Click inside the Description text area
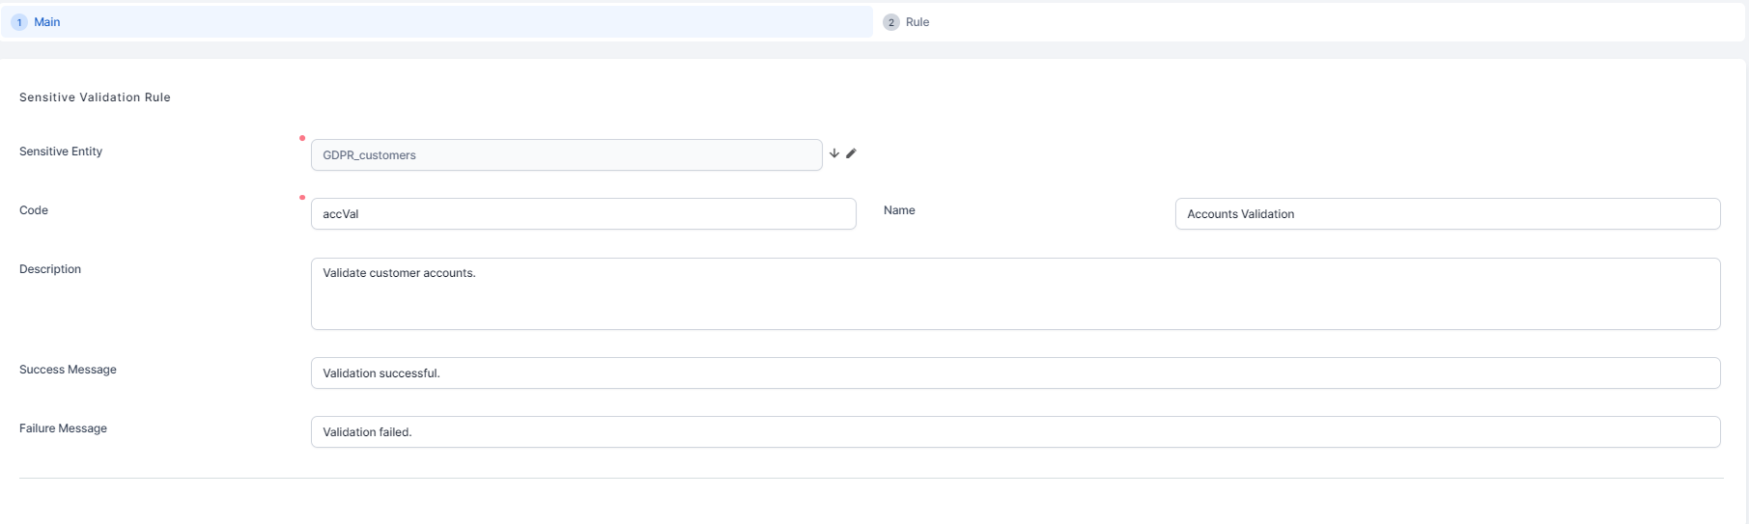This screenshot has height=524, width=1749. [1015, 293]
